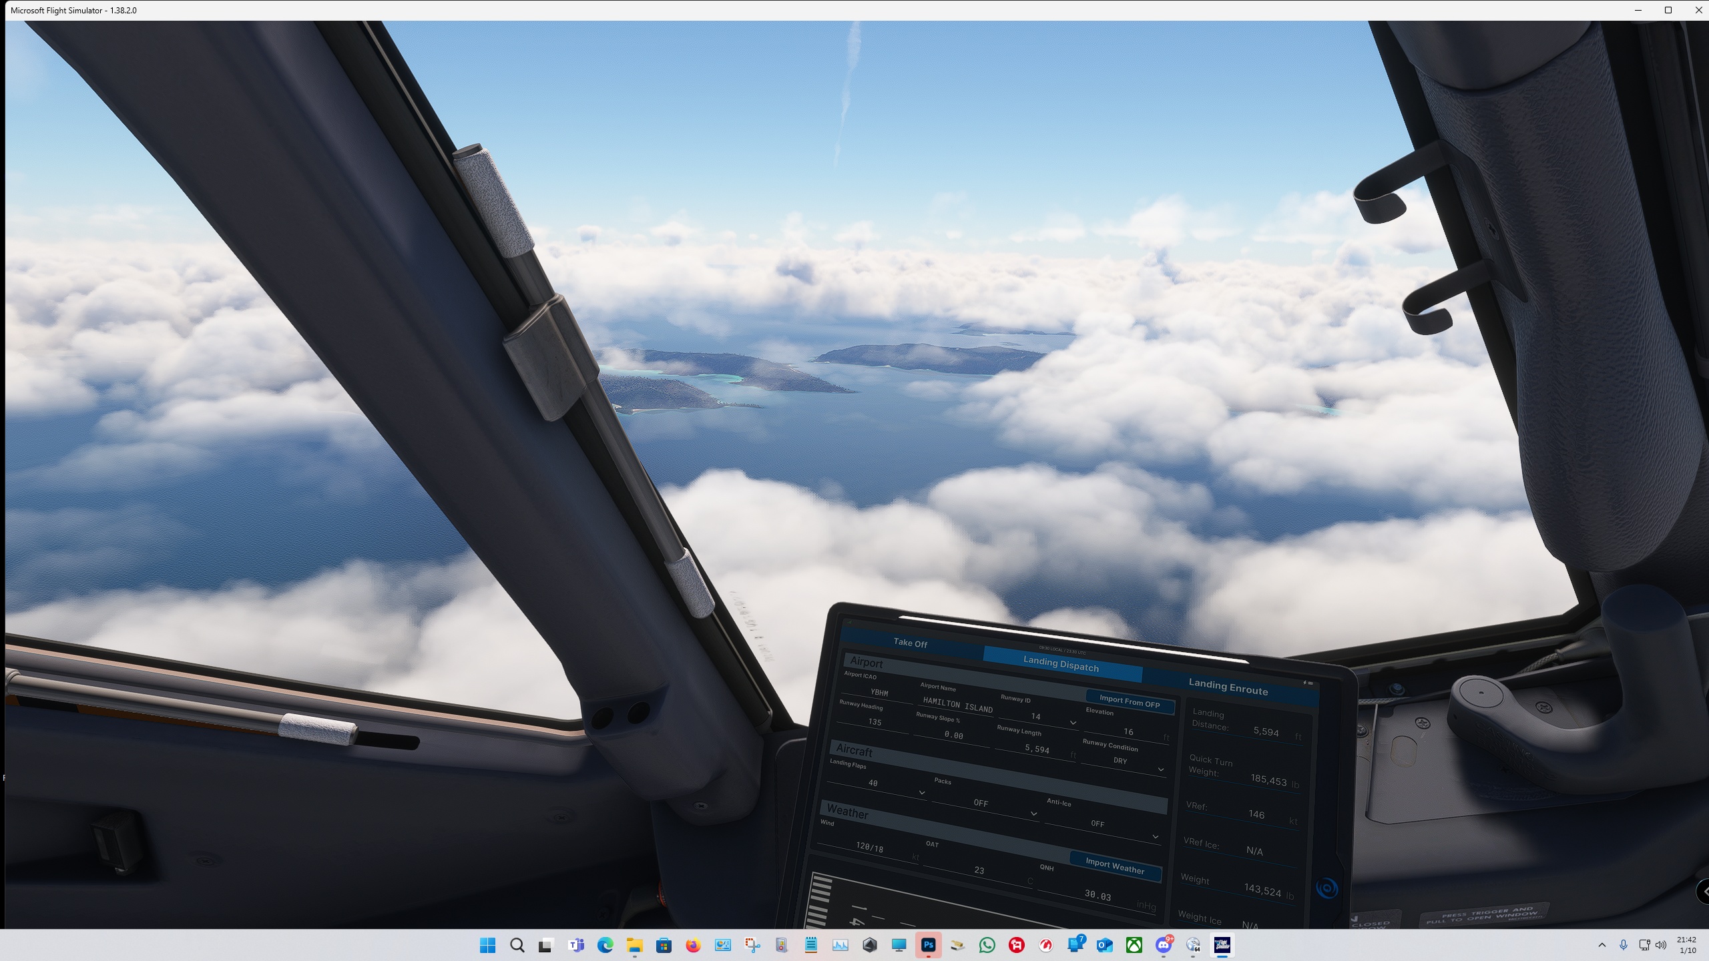Open the performance monitor taskbar icon

pyautogui.click(x=840, y=945)
